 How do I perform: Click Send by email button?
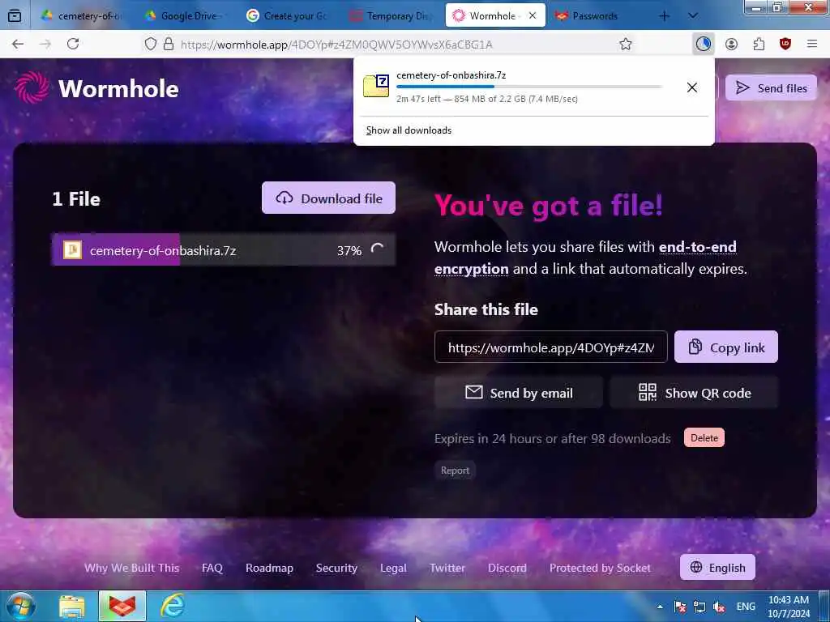[519, 393]
